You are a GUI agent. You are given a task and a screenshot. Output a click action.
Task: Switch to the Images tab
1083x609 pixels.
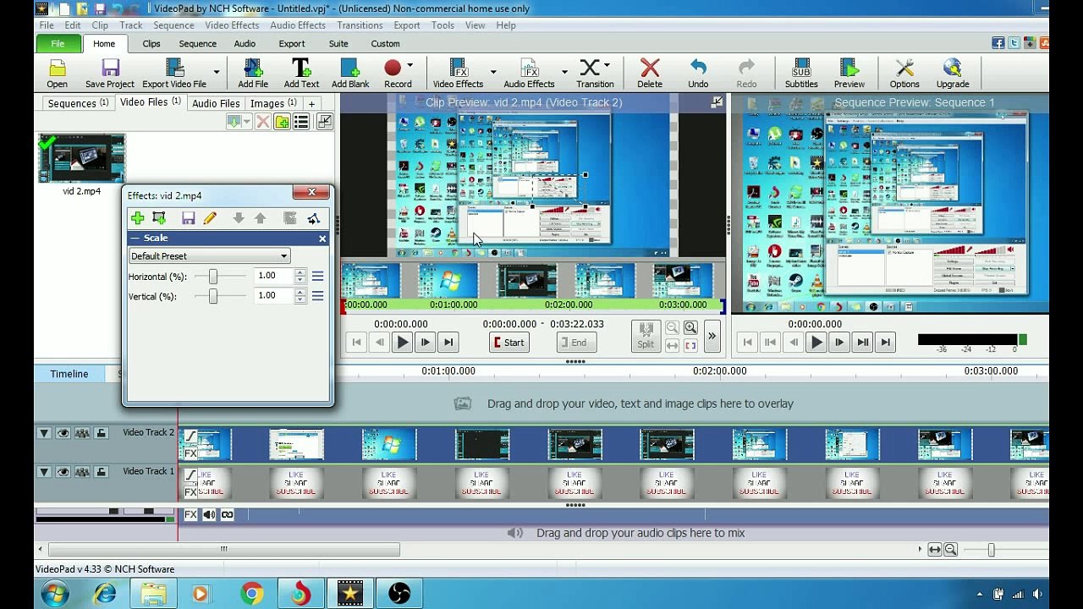pos(273,103)
